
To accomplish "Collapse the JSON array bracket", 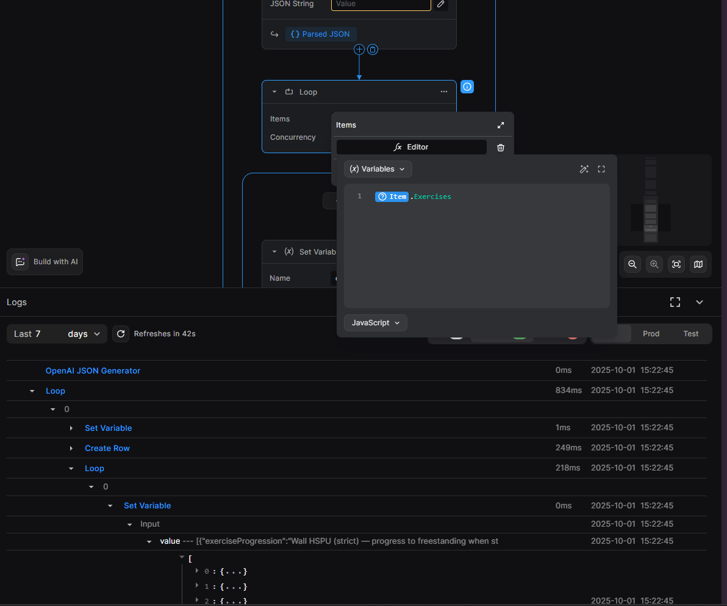I will [x=182, y=557].
